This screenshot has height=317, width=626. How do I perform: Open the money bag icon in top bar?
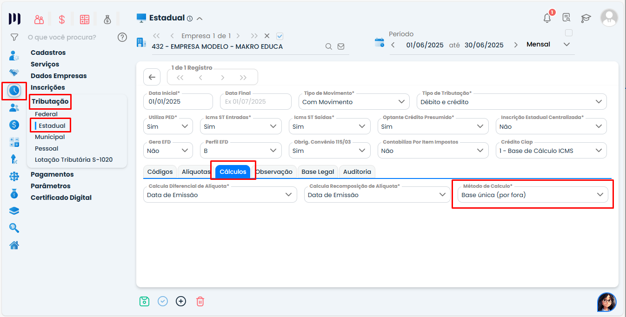(107, 20)
